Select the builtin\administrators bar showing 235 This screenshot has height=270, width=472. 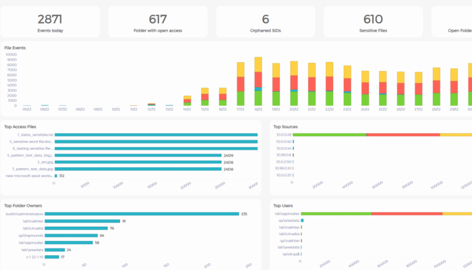[142, 214]
